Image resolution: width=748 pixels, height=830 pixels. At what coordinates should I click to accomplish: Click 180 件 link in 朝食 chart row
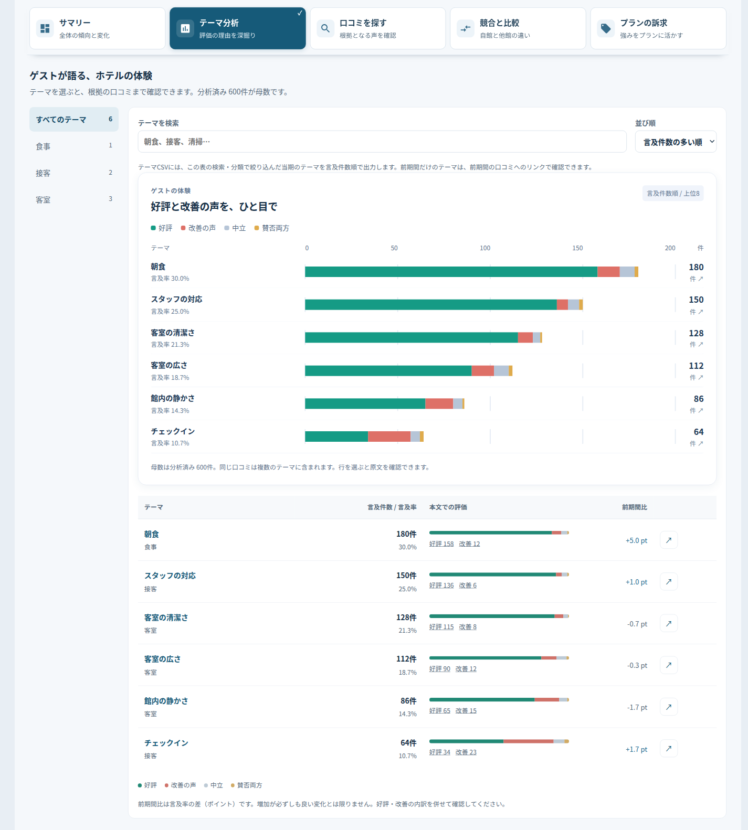coord(696,272)
